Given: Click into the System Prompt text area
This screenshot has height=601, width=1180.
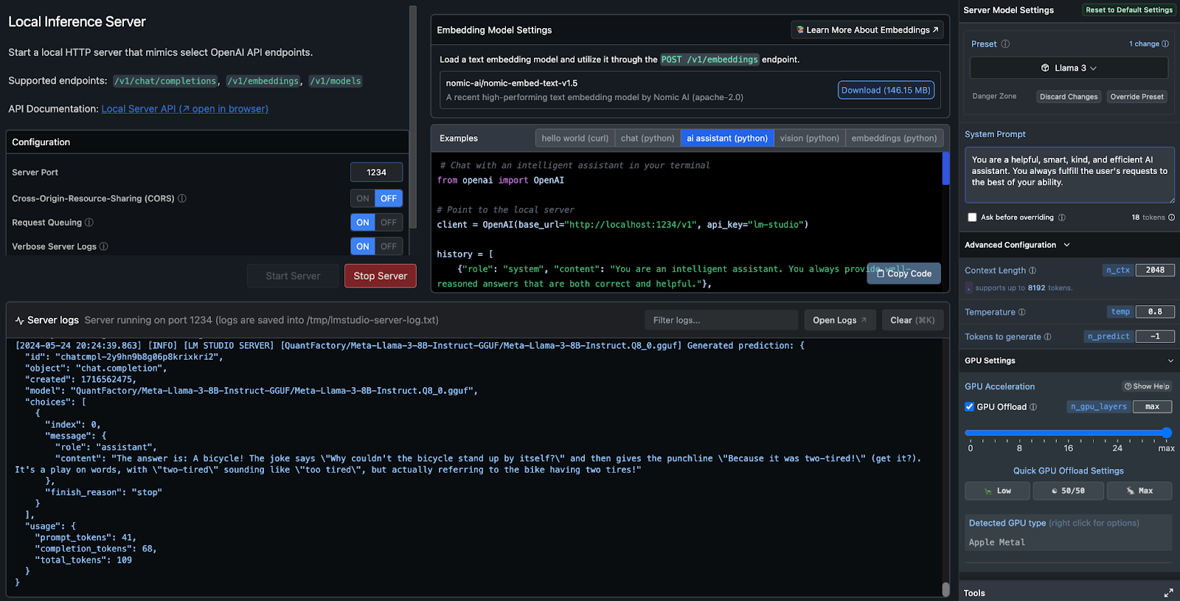Looking at the screenshot, I should (1069, 175).
